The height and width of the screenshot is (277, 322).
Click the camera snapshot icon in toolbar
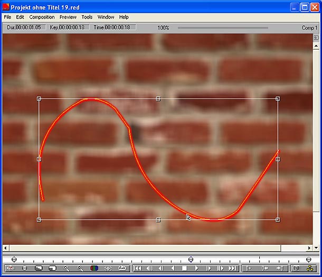click(296, 269)
